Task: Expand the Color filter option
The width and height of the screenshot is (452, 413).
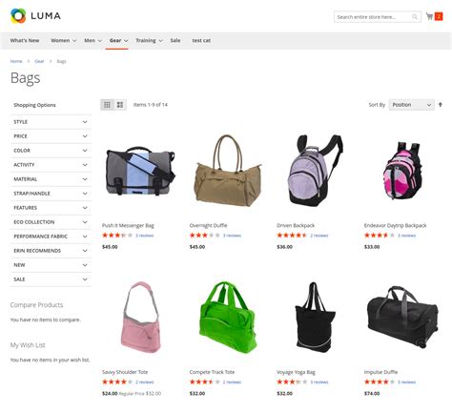Action: click(x=51, y=151)
